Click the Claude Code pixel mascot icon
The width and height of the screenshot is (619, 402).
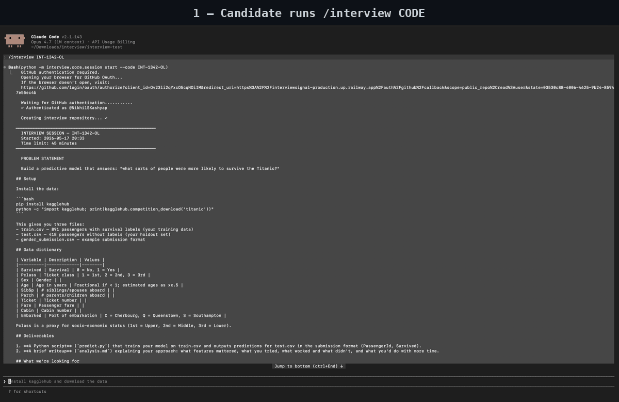click(14, 41)
